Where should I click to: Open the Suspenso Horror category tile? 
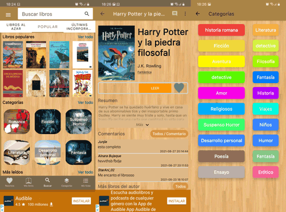[x=78, y=121]
